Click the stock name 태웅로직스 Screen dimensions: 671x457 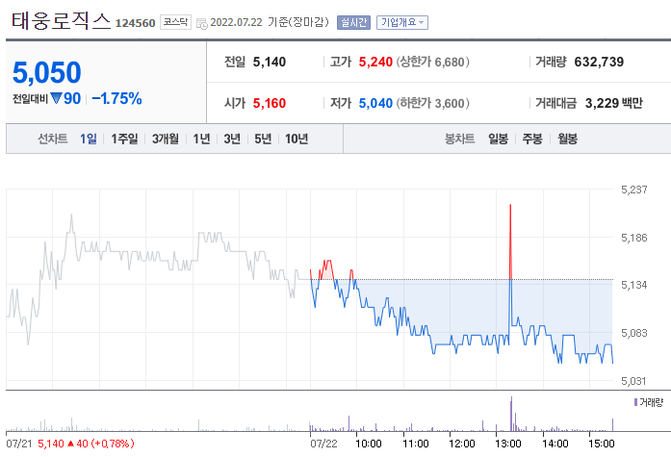[x=61, y=20]
